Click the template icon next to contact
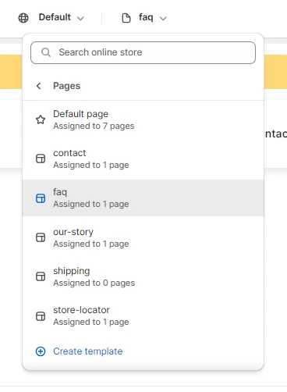 pos(41,159)
